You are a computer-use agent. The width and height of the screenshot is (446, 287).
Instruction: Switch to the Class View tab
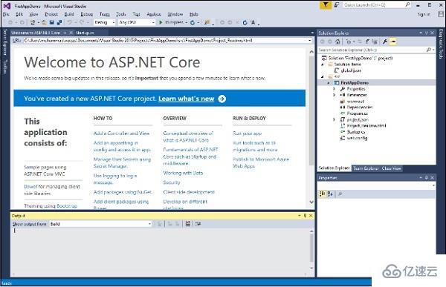(392, 168)
